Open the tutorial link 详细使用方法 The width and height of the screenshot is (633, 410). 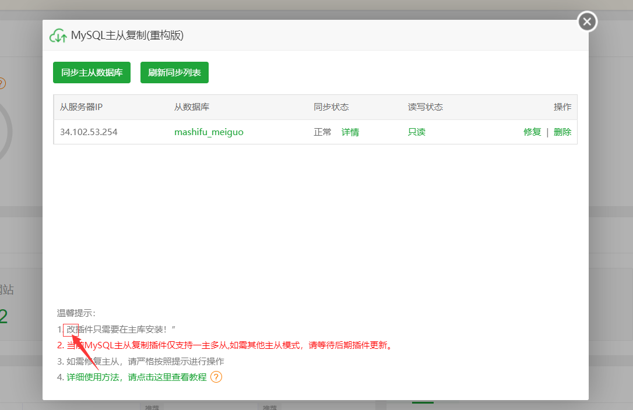coord(136,377)
